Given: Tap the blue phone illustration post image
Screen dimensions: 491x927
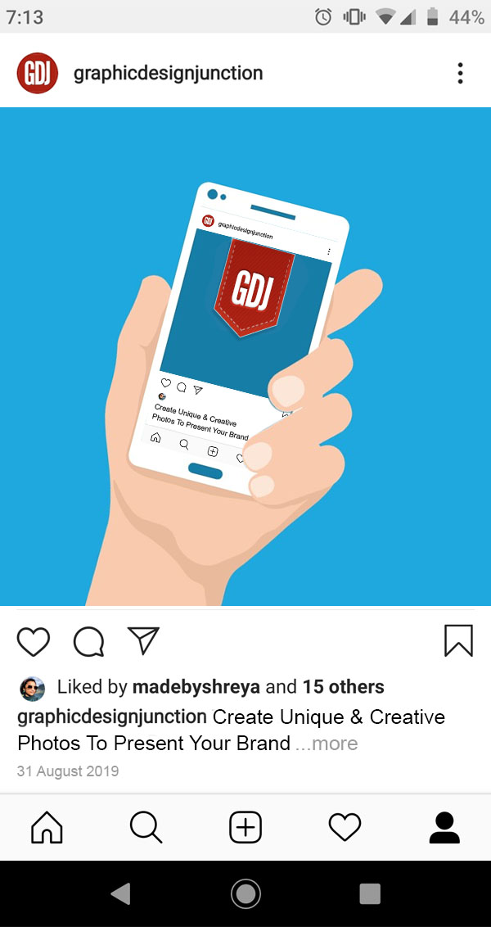Looking at the screenshot, I should click(x=245, y=356).
